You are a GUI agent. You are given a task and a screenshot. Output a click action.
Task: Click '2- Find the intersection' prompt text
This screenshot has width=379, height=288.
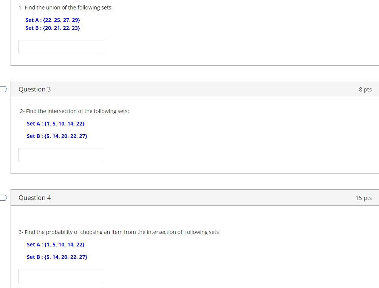pos(74,111)
